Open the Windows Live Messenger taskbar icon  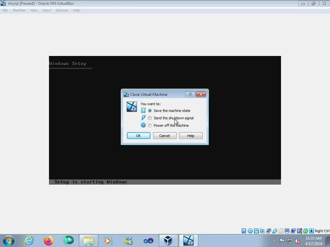[x=128, y=241]
